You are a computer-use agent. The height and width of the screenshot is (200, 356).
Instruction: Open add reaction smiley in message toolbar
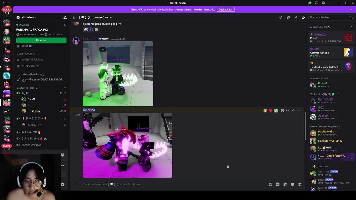coord(283,111)
